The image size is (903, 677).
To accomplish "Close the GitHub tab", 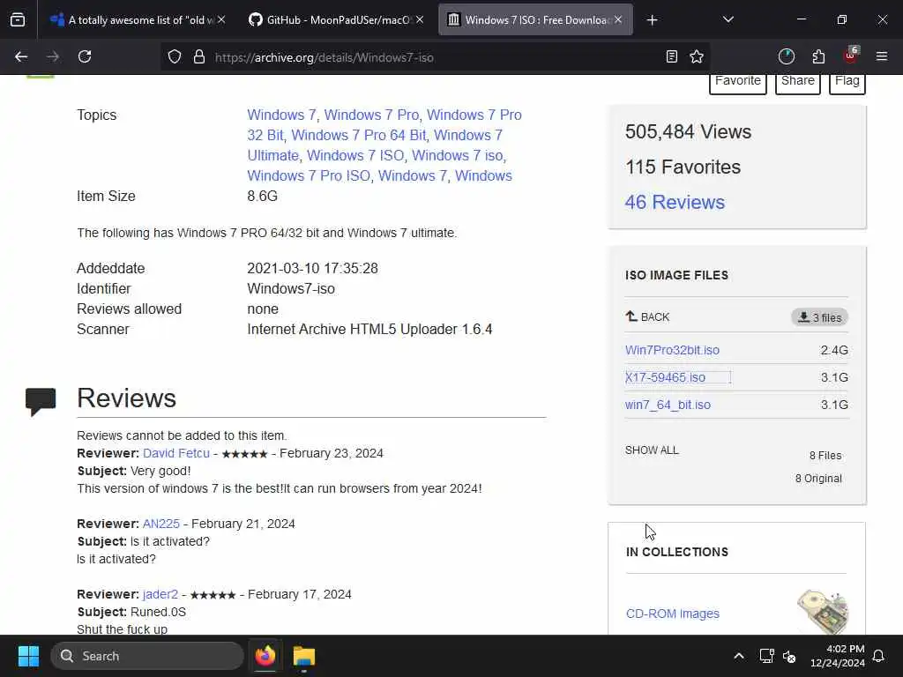I will [420, 19].
